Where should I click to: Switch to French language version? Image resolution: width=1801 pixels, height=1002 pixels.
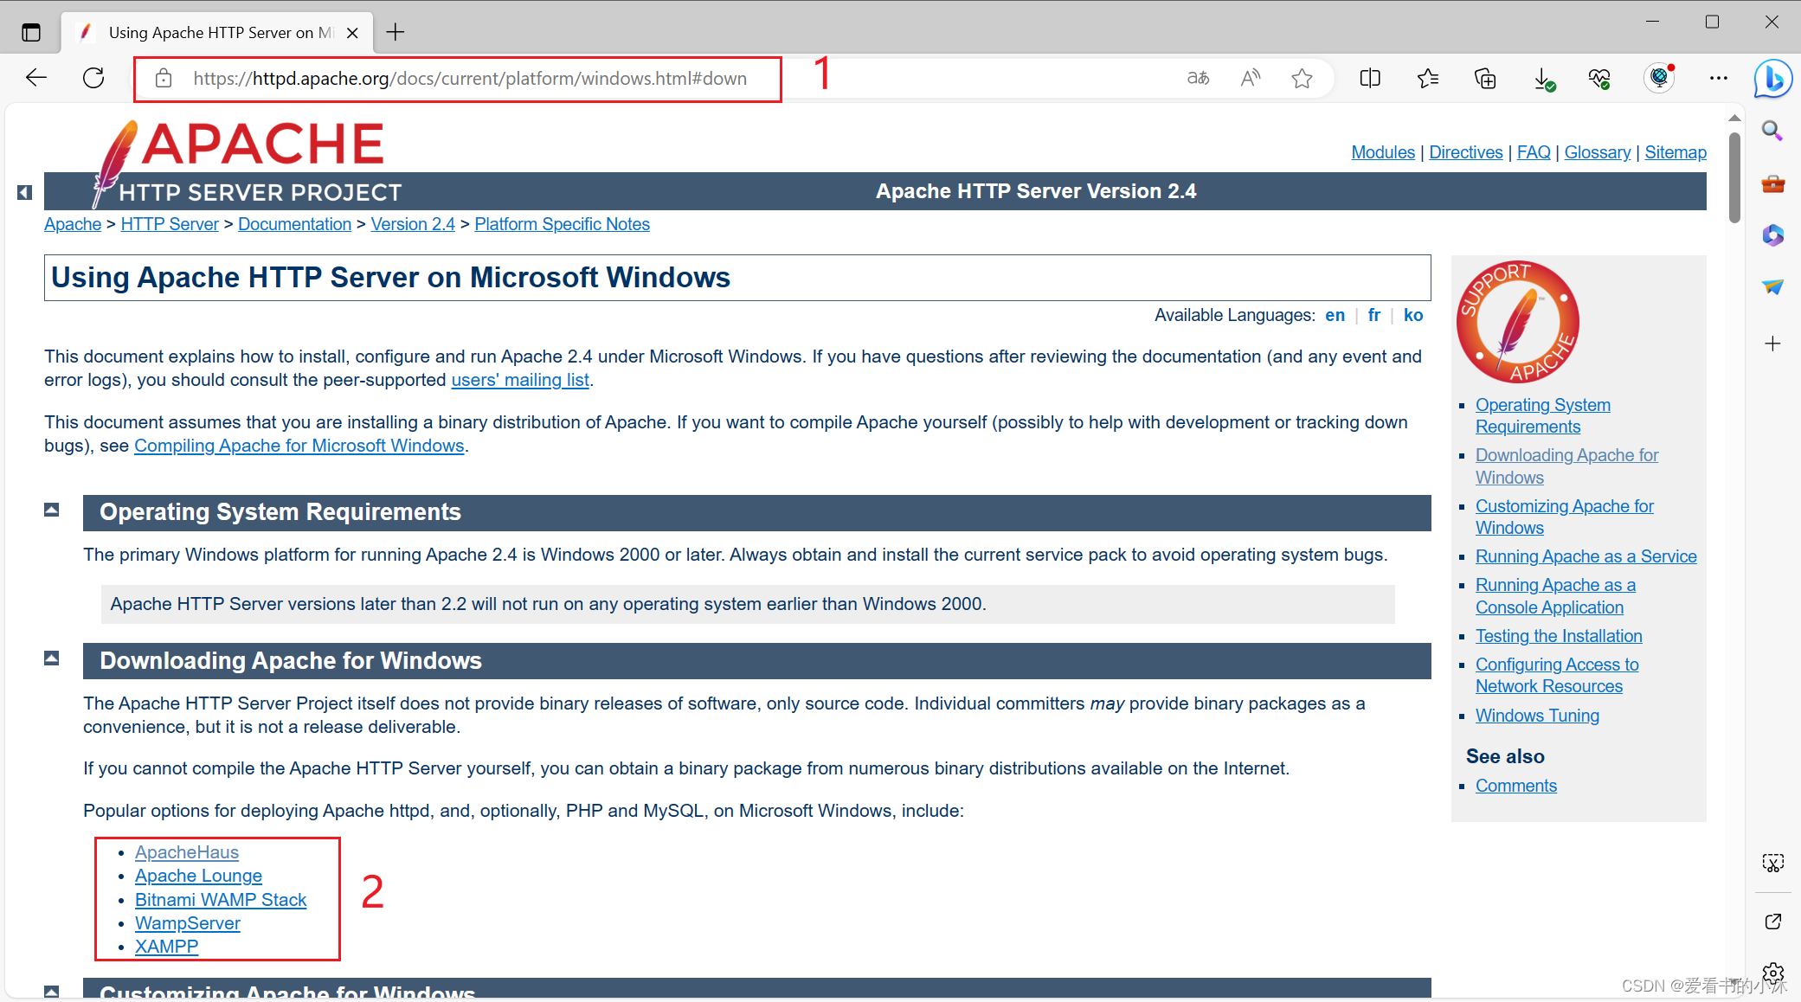click(x=1373, y=315)
